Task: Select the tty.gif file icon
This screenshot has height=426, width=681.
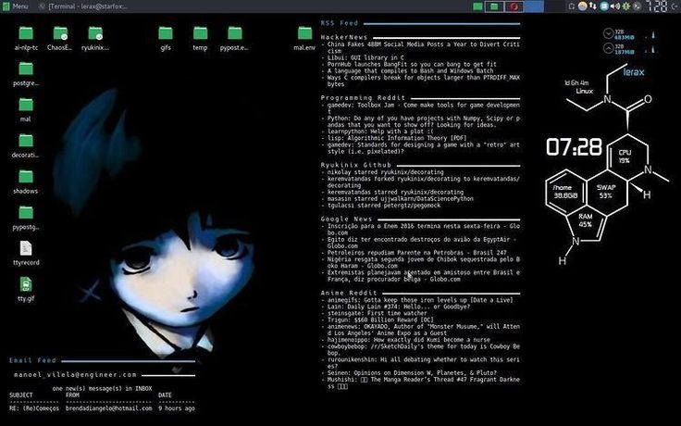Action: pyautogui.click(x=26, y=289)
